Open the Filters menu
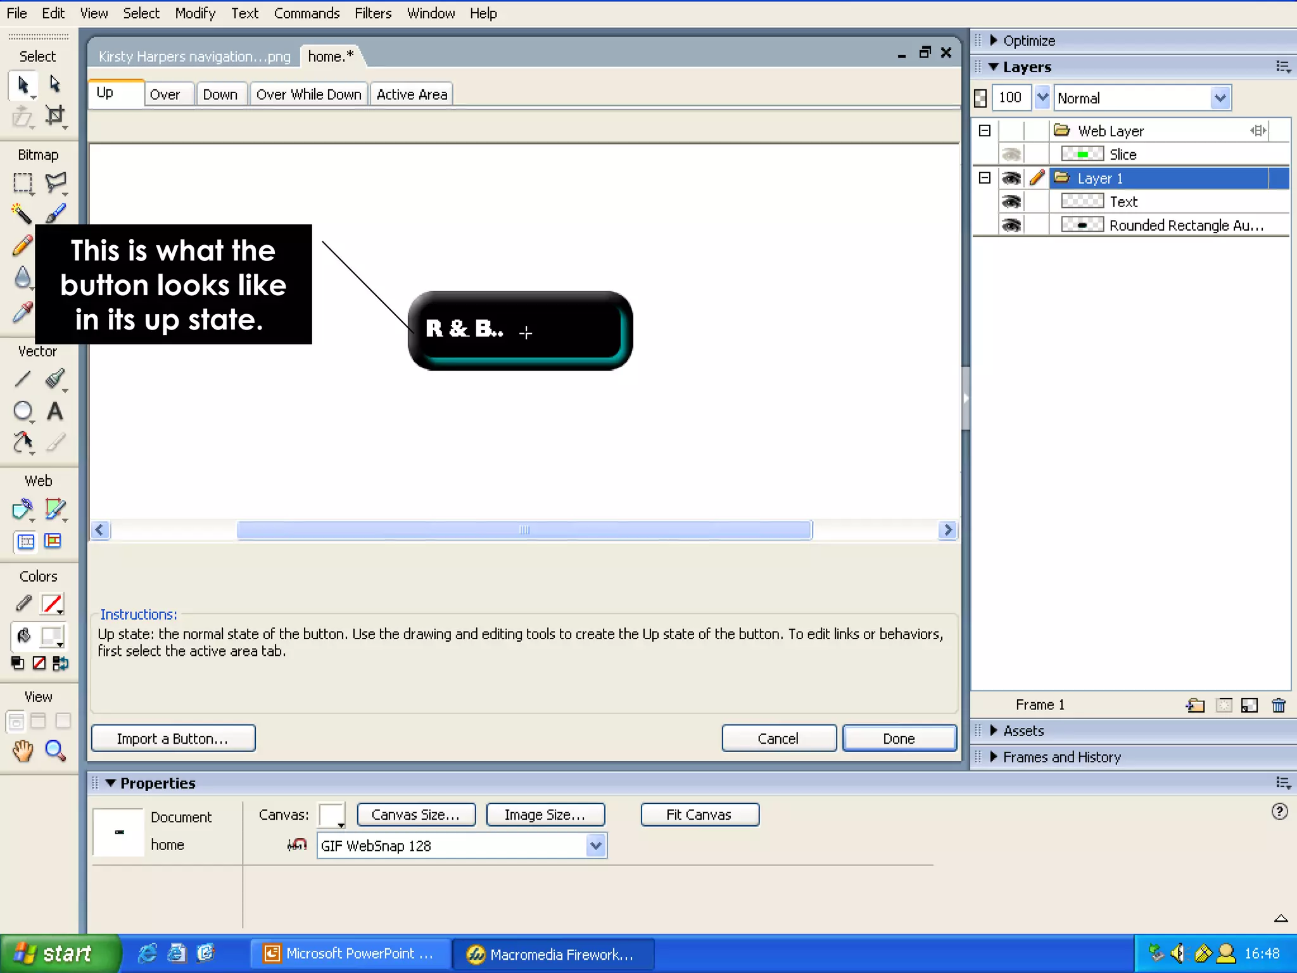 click(372, 13)
